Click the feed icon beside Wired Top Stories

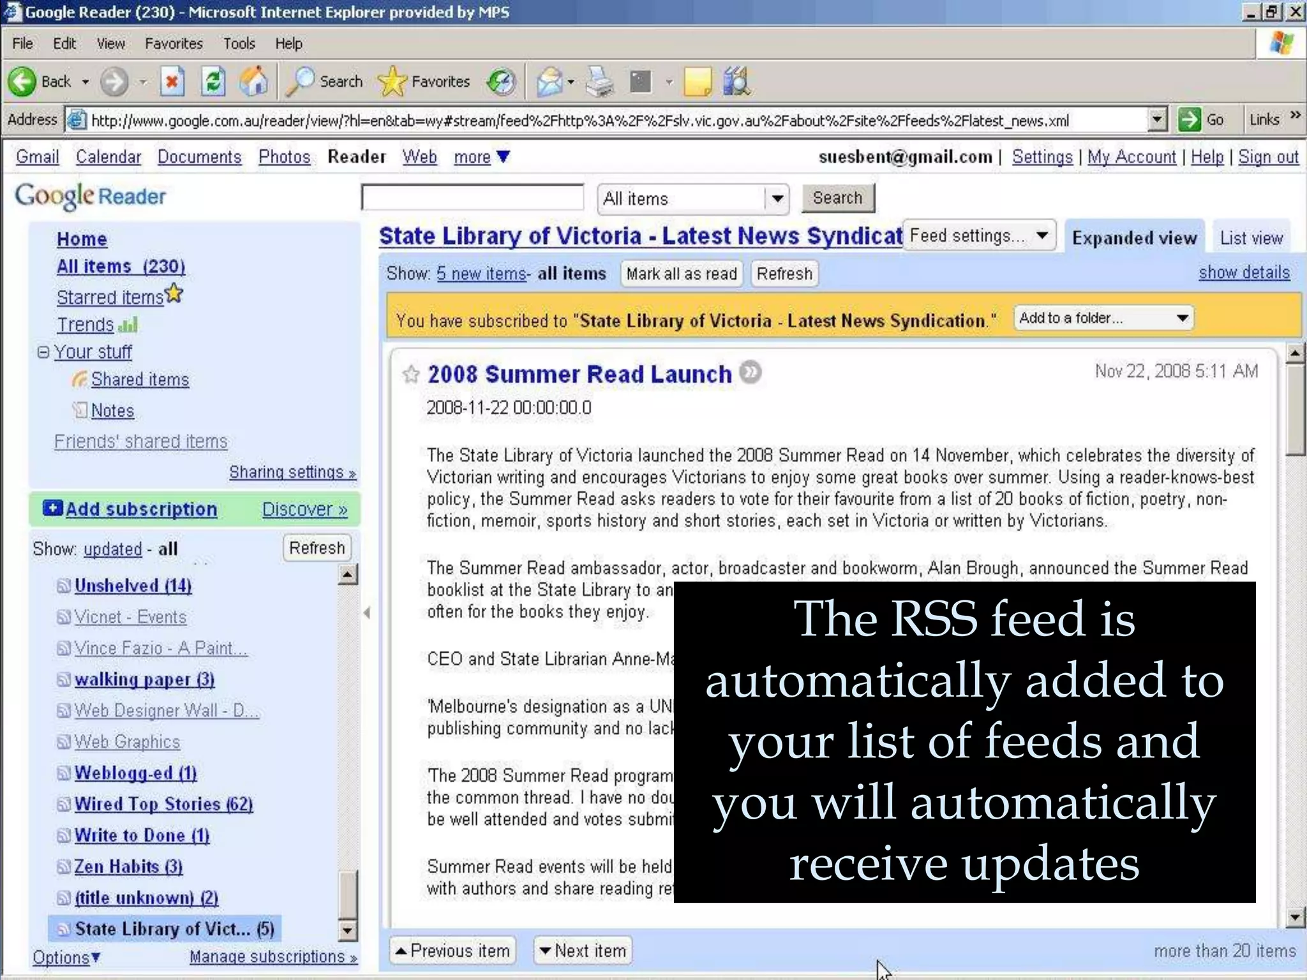63,804
